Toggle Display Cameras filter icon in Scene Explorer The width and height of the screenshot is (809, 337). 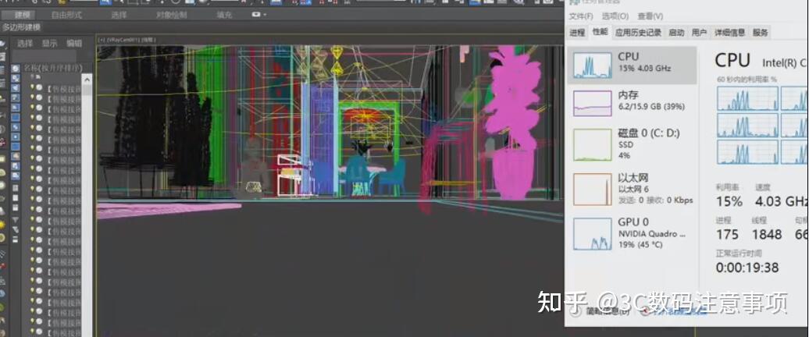coord(16,98)
